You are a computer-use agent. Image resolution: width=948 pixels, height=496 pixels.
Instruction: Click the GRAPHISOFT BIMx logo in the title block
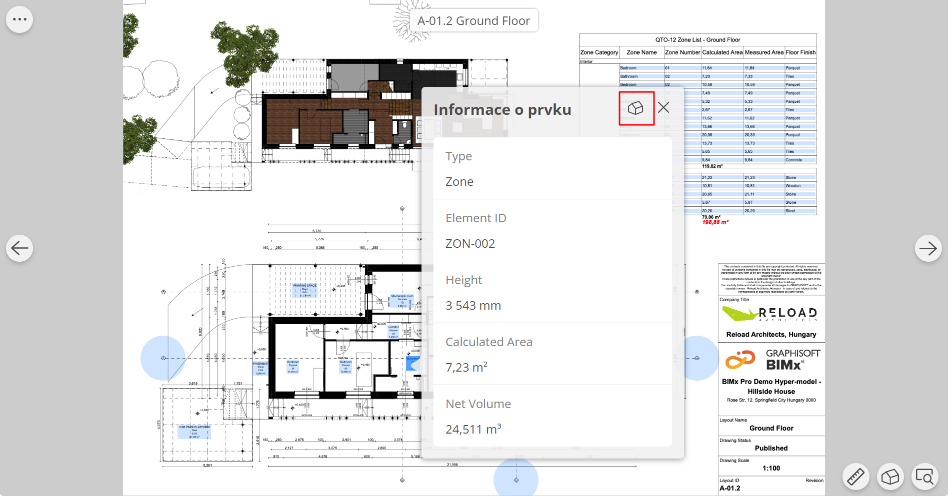tap(772, 360)
